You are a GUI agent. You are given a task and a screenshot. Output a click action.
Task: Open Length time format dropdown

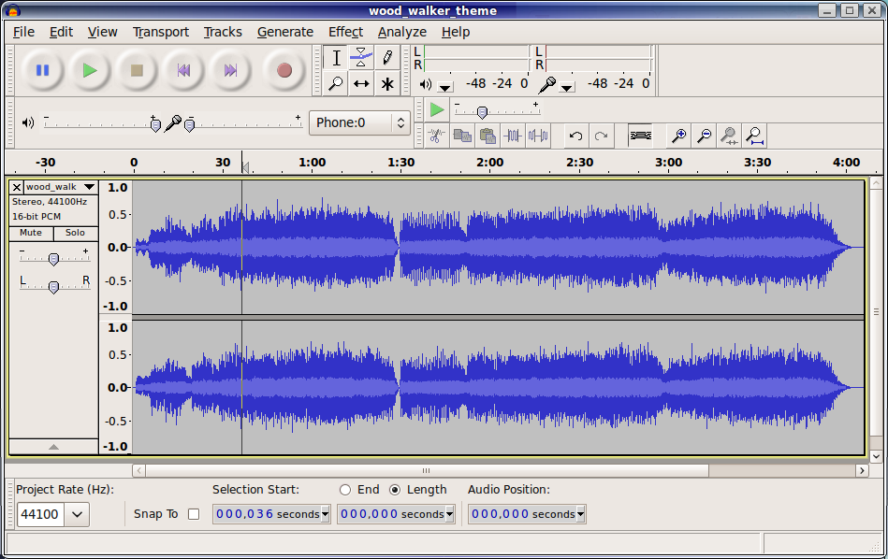(450, 514)
